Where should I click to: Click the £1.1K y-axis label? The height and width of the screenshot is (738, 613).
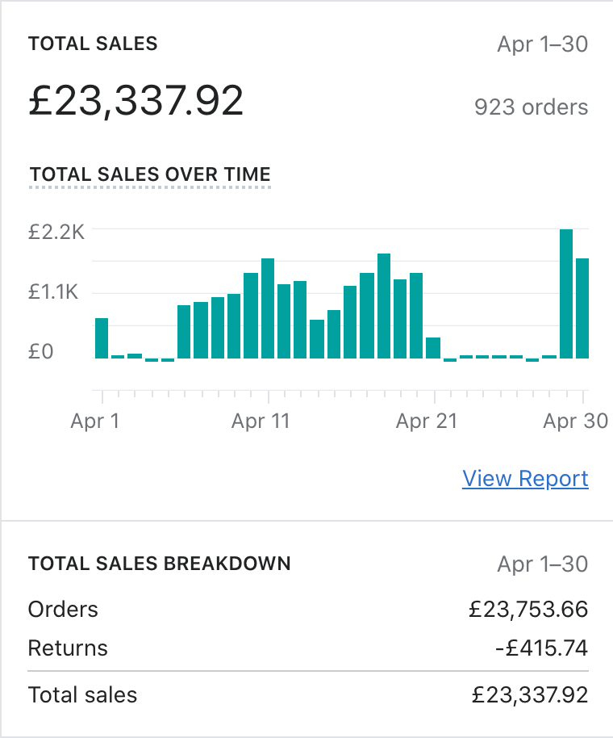pos(56,292)
